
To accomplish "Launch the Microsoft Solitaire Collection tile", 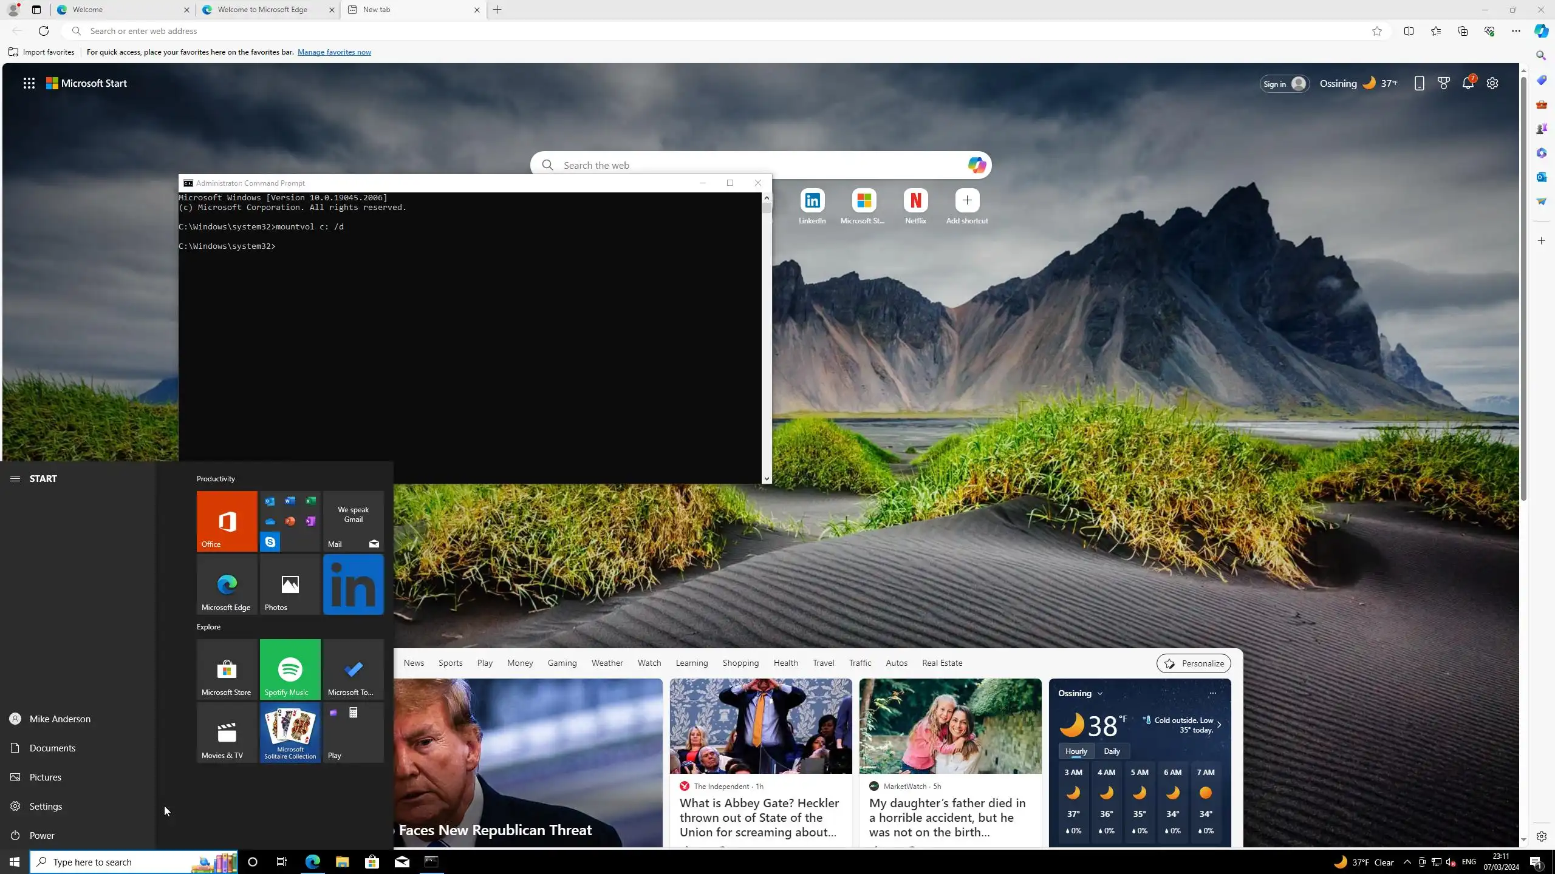I will [x=290, y=732].
